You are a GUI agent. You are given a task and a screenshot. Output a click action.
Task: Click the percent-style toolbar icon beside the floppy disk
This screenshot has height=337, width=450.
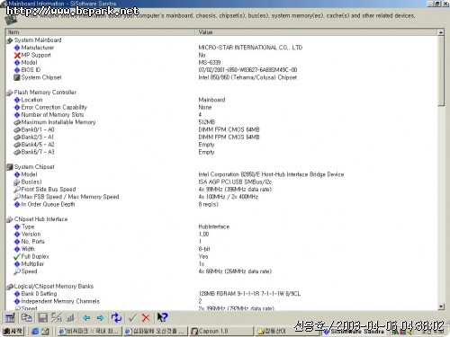click(57, 318)
